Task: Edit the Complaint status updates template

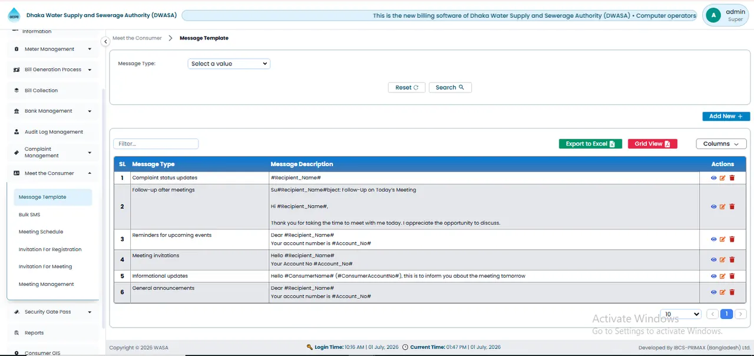Action: 723,178
